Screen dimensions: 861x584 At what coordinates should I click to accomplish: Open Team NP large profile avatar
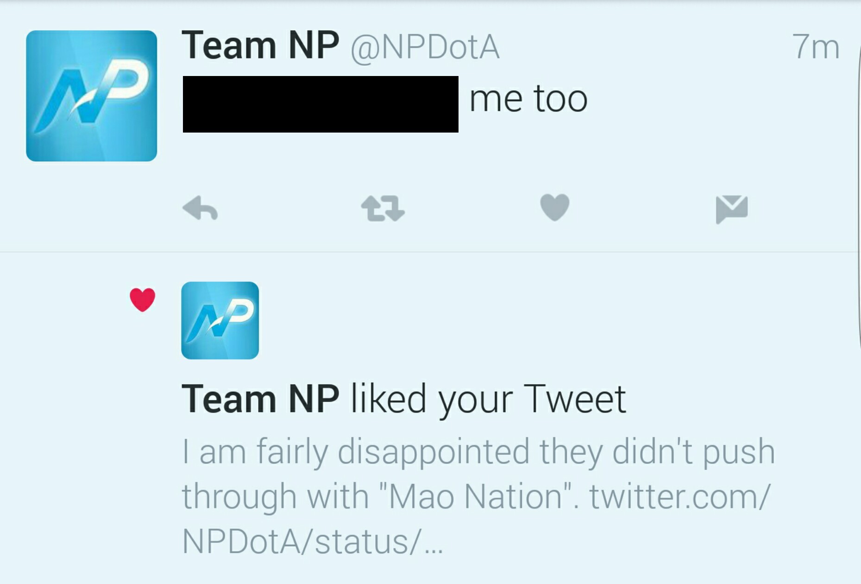point(91,96)
